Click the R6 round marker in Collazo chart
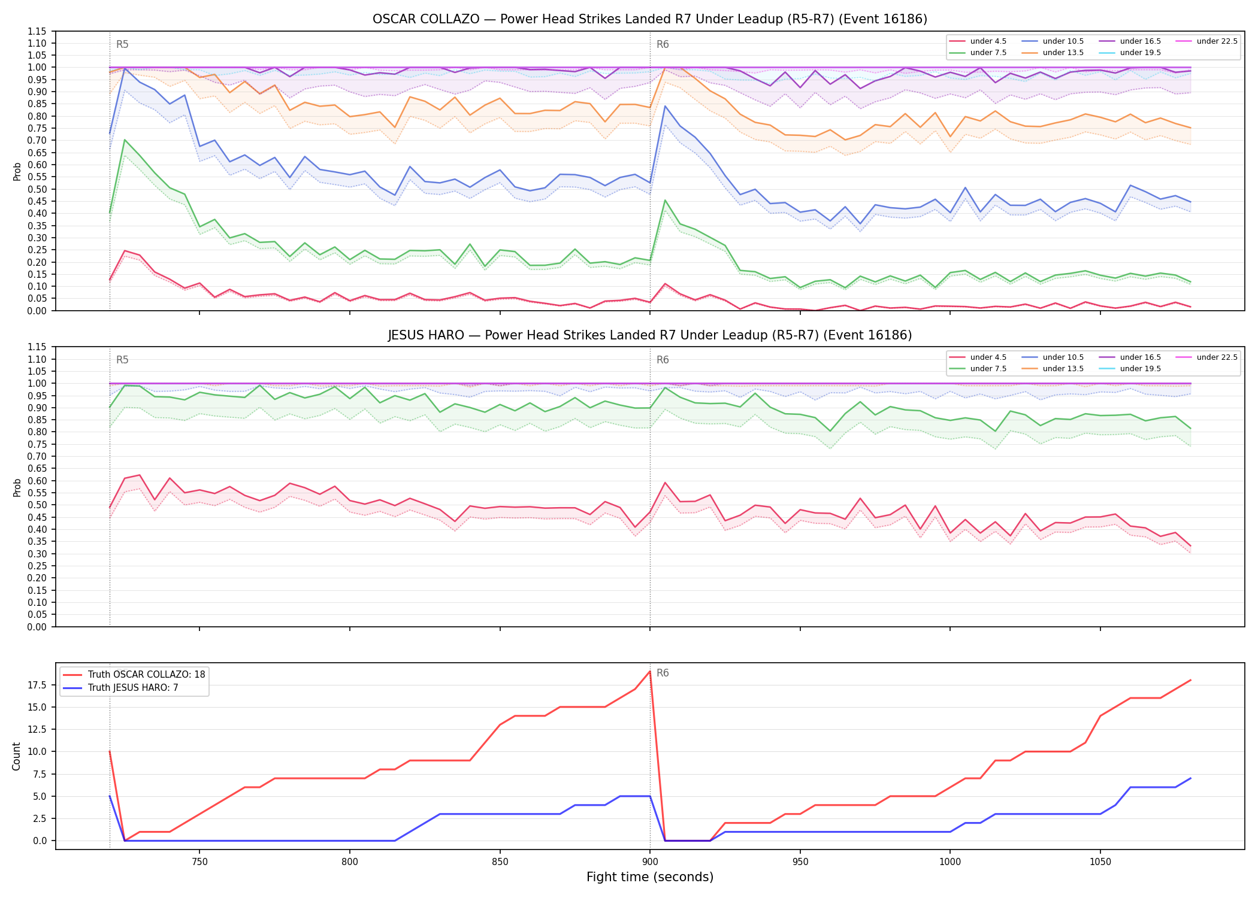 coord(663,44)
